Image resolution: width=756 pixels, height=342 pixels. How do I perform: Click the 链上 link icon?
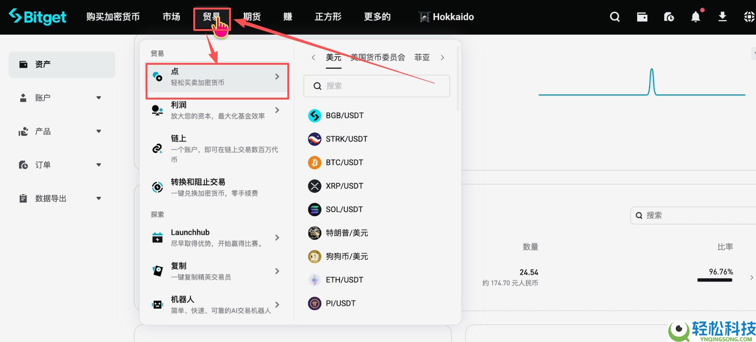coord(157,149)
